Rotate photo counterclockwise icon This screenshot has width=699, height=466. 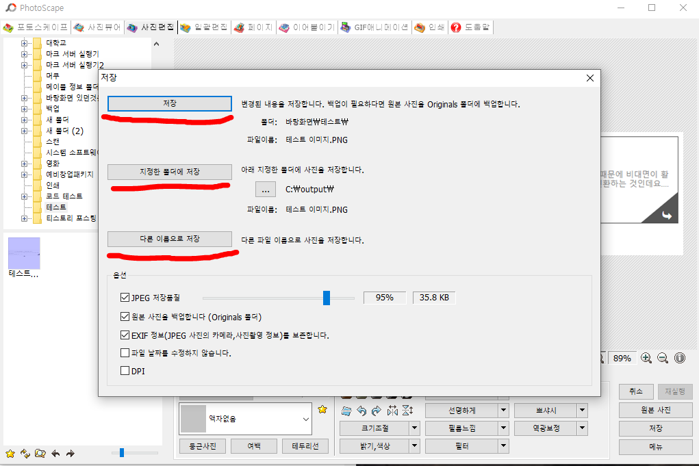tap(361, 411)
